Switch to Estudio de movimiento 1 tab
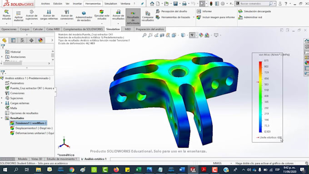This screenshot has width=309, height=174. coord(62,159)
